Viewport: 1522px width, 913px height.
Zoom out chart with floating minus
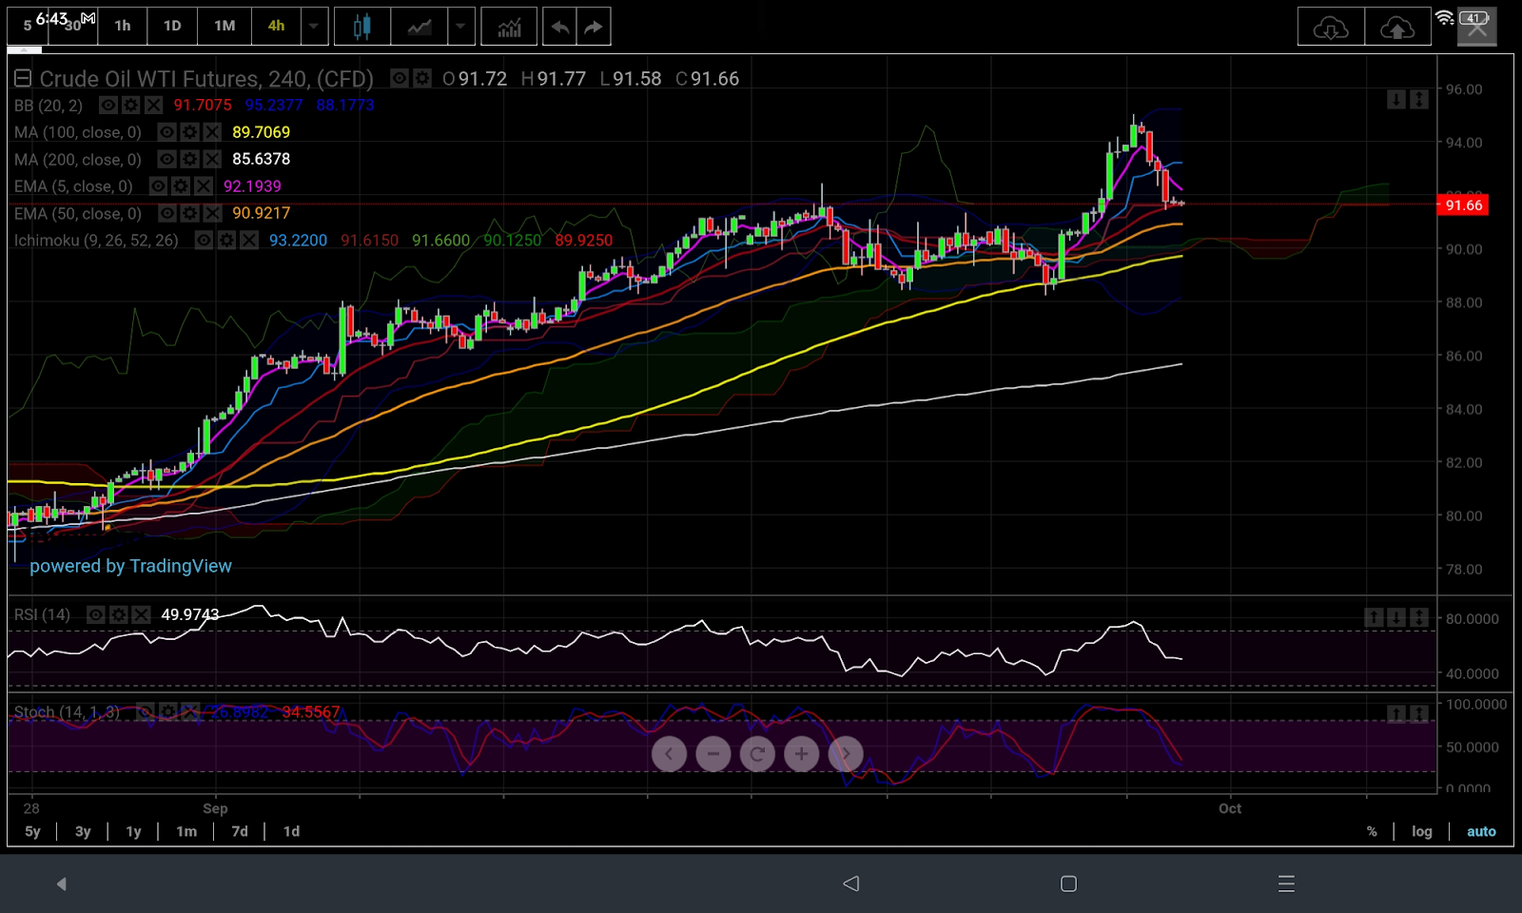[x=713, y=754]
